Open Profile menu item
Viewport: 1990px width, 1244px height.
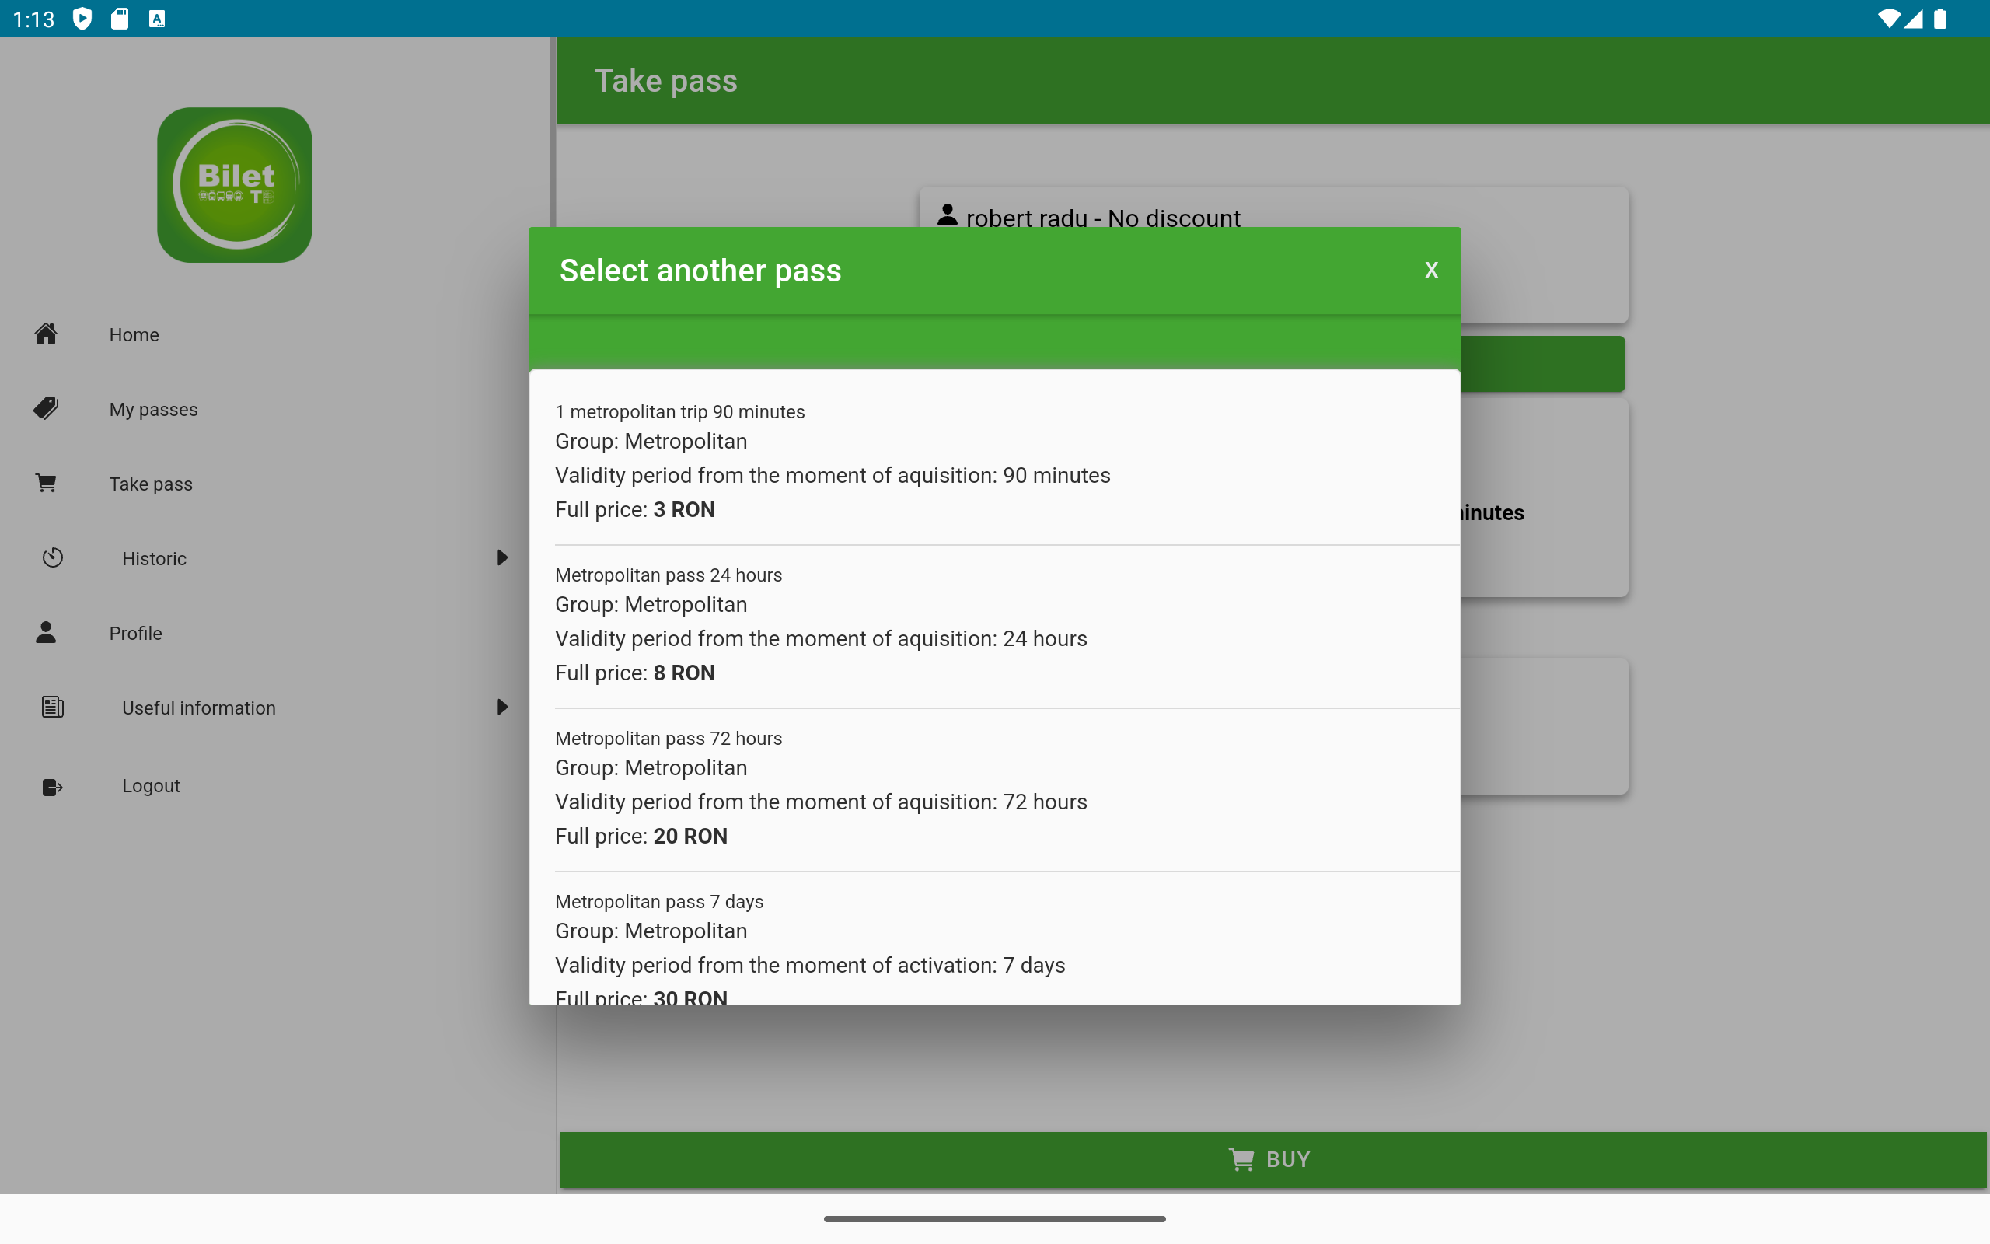(x=136, y=633)
